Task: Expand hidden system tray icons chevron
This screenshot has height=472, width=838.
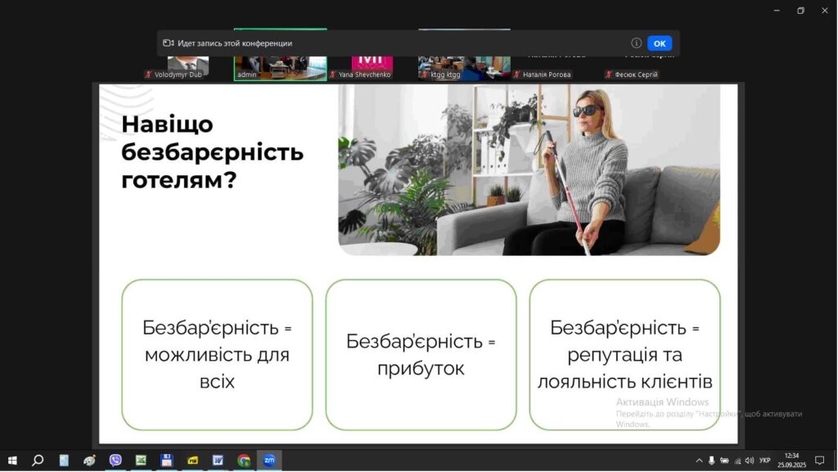Action: [699, 461]
